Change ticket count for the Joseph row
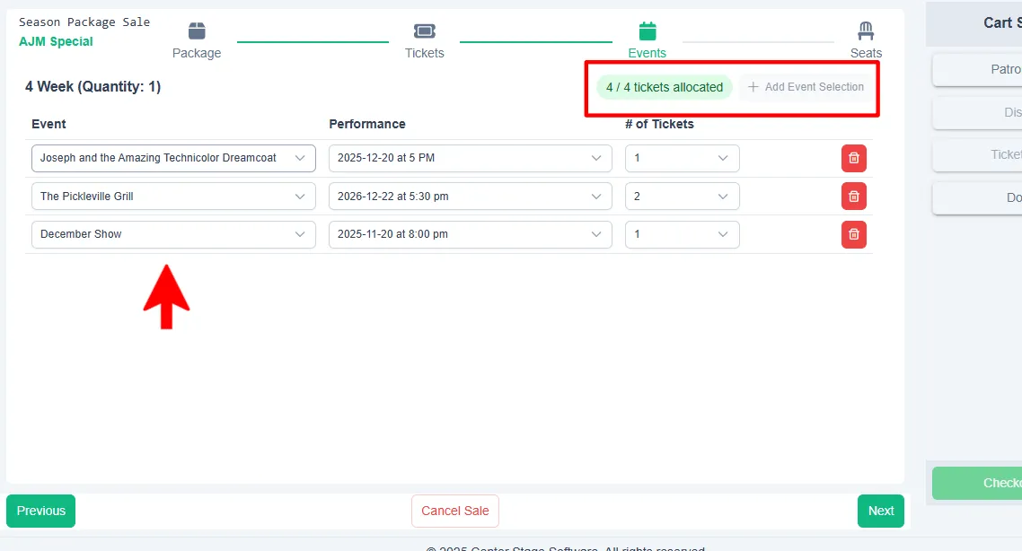Screen dimensions: 1022x551 [682, 158]
